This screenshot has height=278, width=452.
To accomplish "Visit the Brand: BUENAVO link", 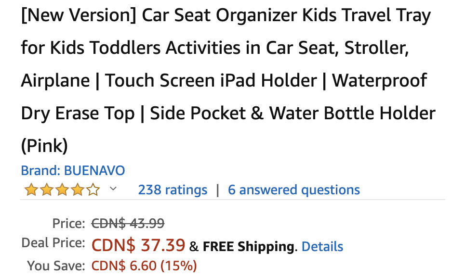I will click(73, 170).
